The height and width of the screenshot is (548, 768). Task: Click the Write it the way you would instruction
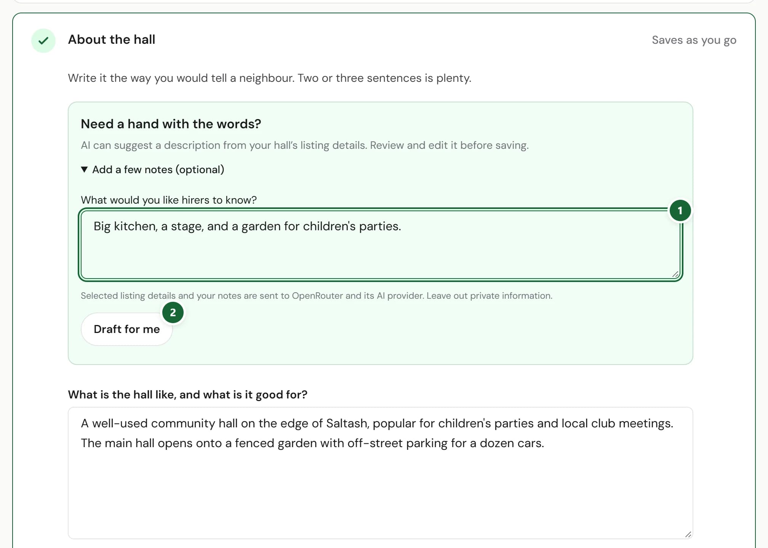click(269, 78)
